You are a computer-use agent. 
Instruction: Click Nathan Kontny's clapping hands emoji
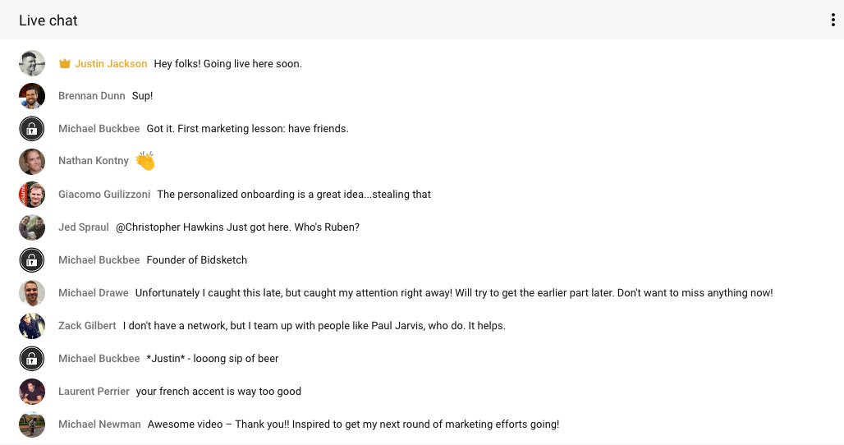(145, 161)
